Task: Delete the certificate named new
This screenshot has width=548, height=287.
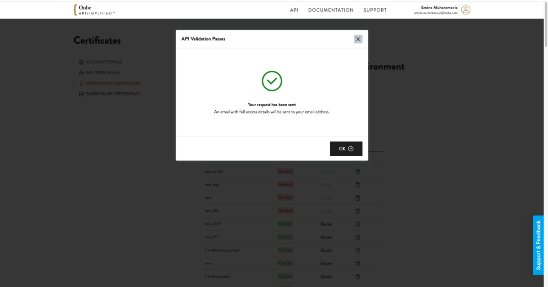Action: click(358, 263)
